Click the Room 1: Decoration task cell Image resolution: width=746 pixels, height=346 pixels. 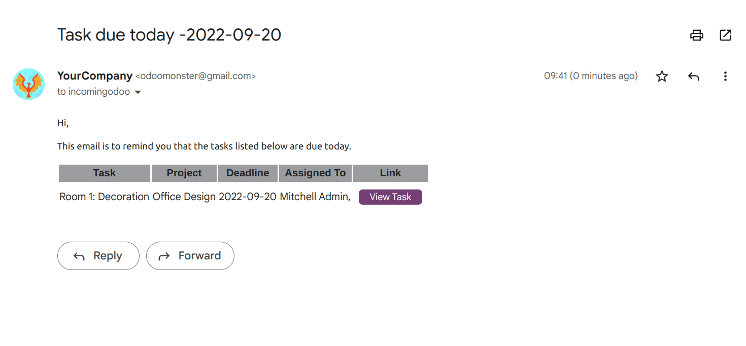point(104,197)
